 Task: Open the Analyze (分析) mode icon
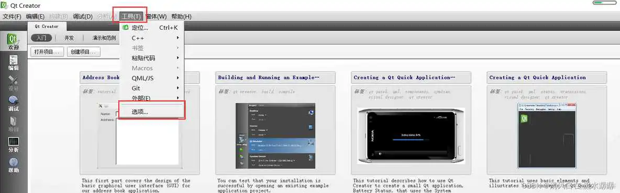(14, 144)
